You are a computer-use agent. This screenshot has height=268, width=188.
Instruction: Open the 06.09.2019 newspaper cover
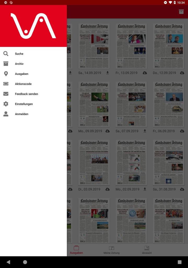tap(169, 104)
